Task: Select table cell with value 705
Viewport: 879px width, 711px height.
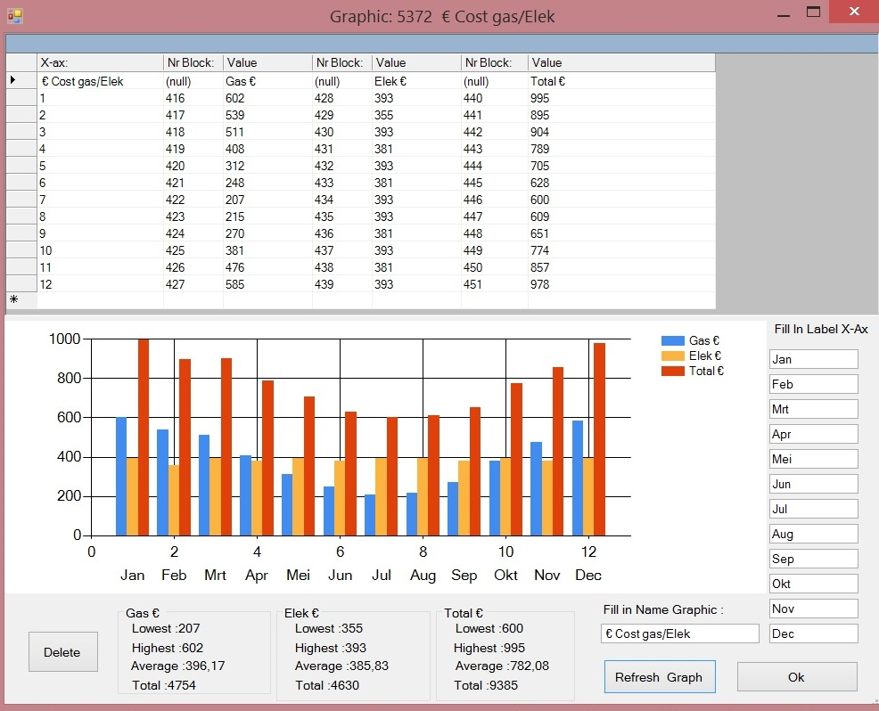Action: 621,166
